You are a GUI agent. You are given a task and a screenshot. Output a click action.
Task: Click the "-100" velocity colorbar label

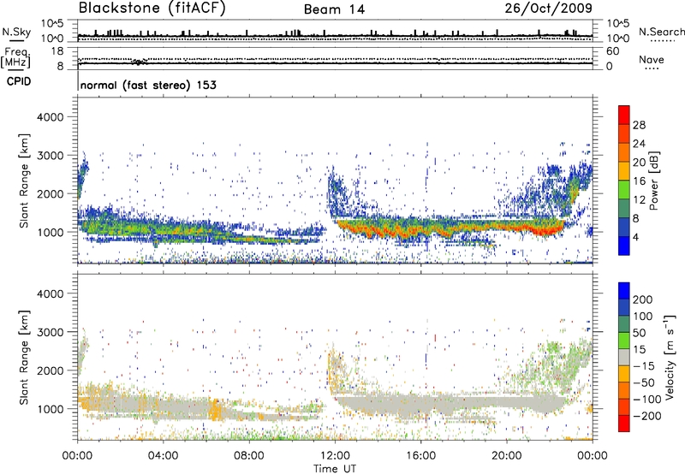click(x=646, y=400)
